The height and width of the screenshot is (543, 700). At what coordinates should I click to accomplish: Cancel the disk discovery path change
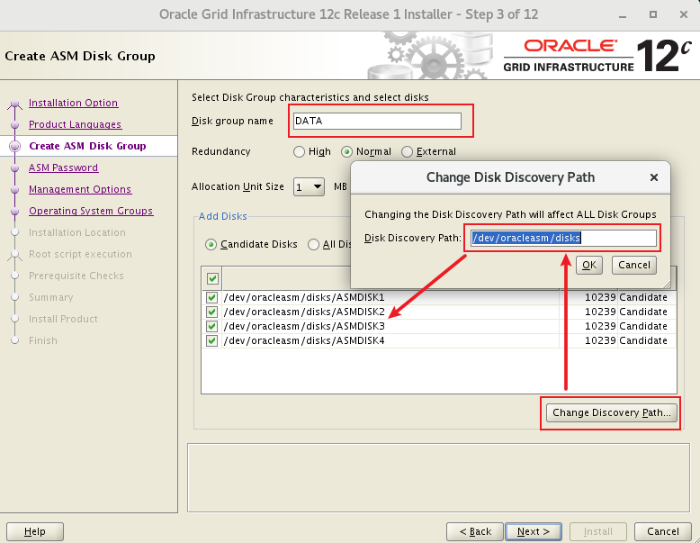tap(633, 265)
